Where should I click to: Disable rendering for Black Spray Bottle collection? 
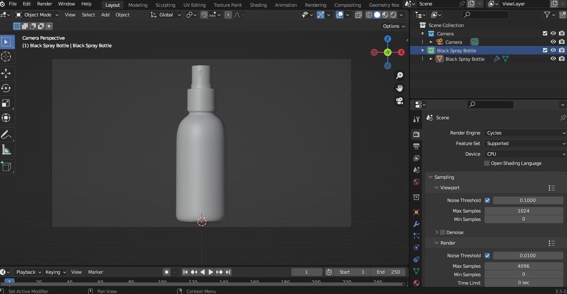click(x=562, y=51)
